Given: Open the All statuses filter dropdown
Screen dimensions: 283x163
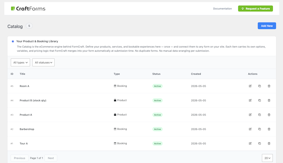Looking at the screenshot, I should (43, 63).
